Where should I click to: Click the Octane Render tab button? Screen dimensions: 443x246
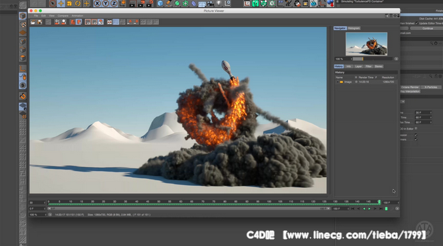point(410,87)
